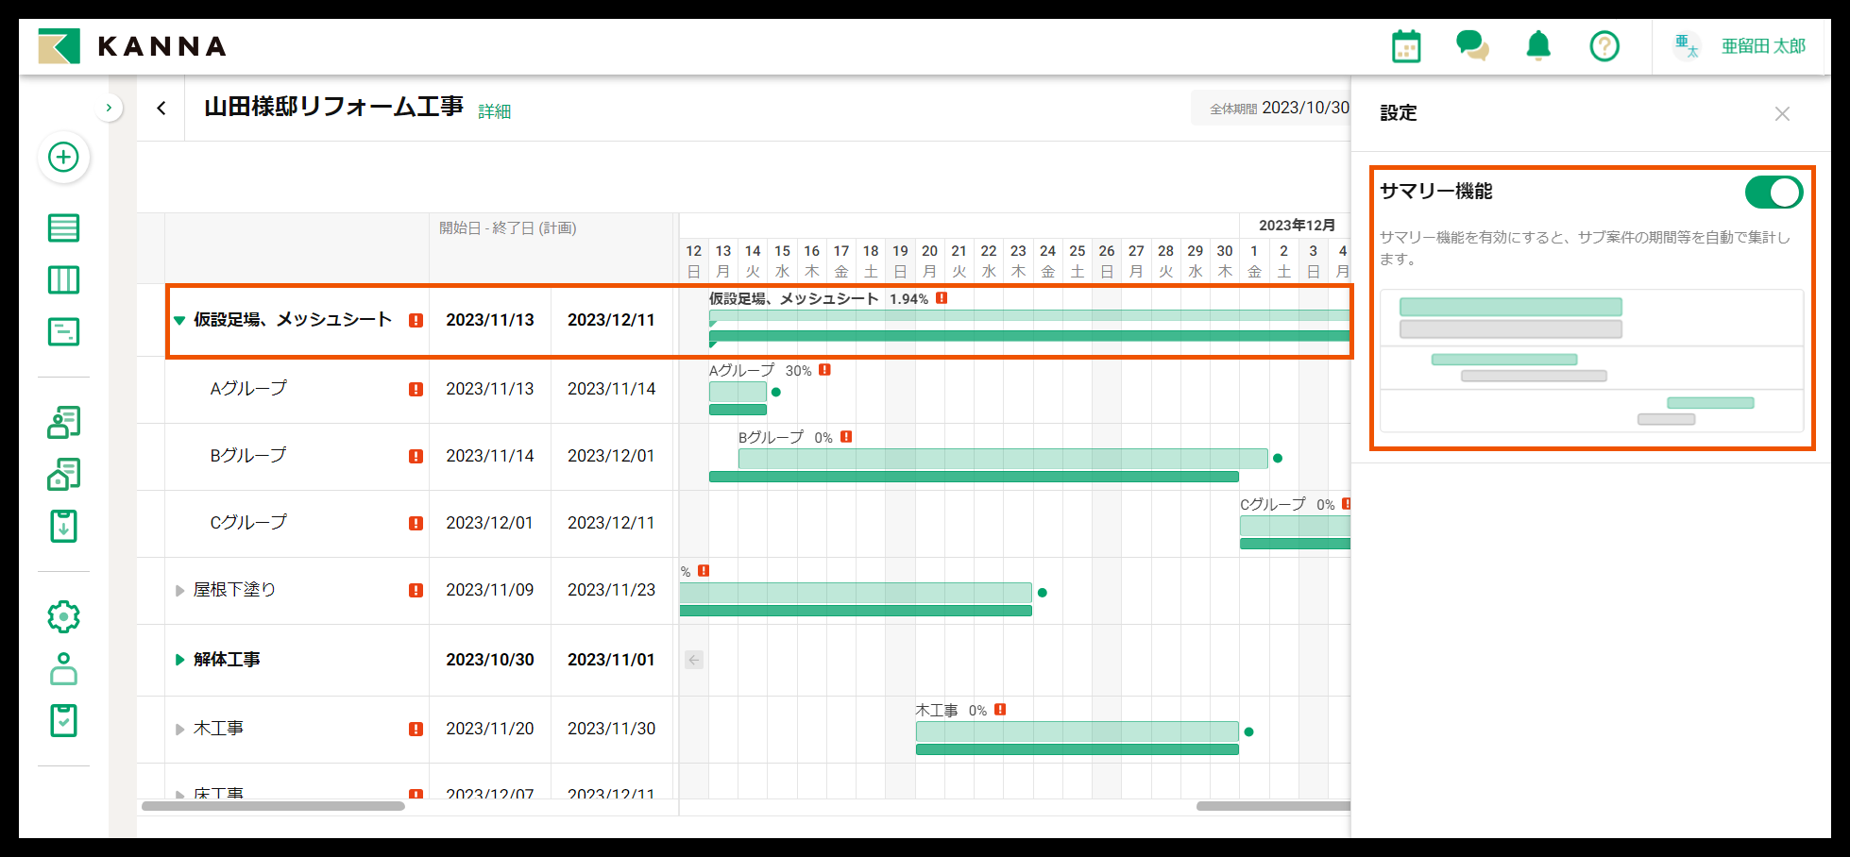This screenshot has height=857, width=1850.
Task: Expand the left sidebar chevron
Action: coord(109,109)
